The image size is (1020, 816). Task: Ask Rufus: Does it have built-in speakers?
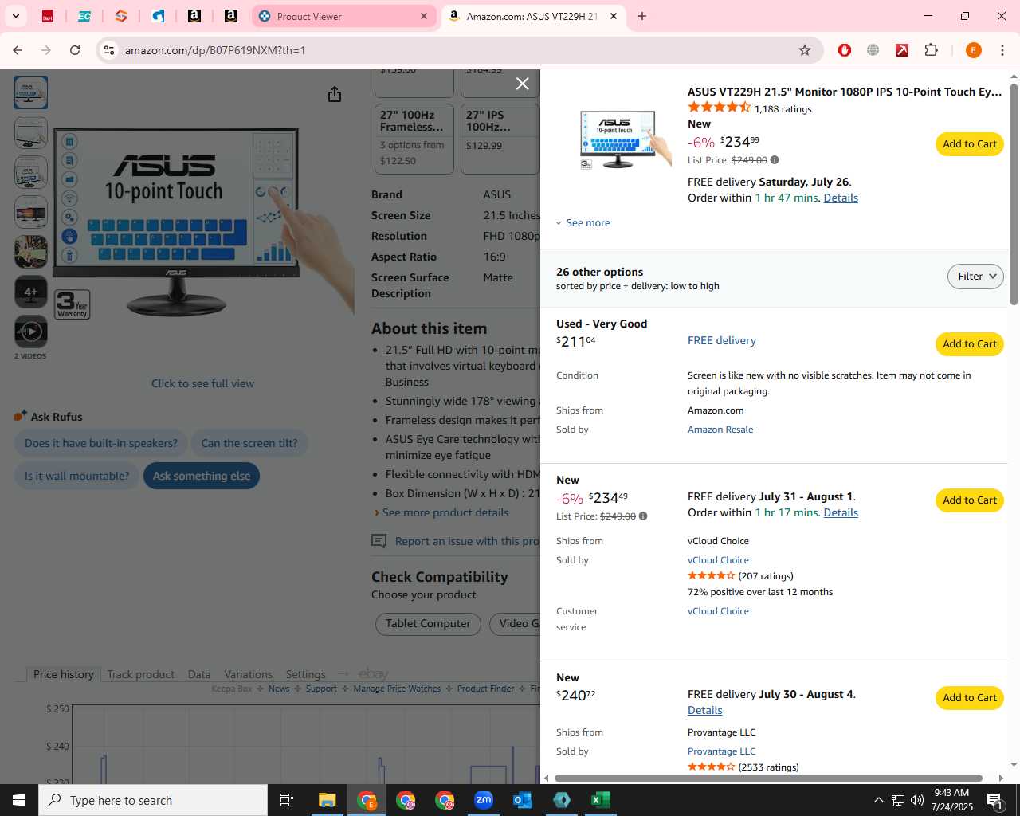101,443
